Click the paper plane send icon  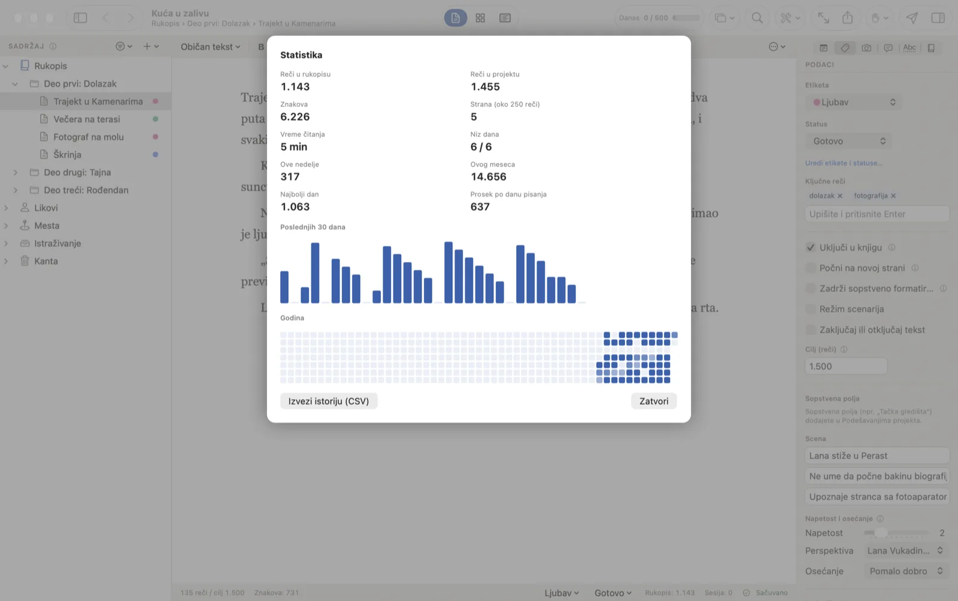911,18
